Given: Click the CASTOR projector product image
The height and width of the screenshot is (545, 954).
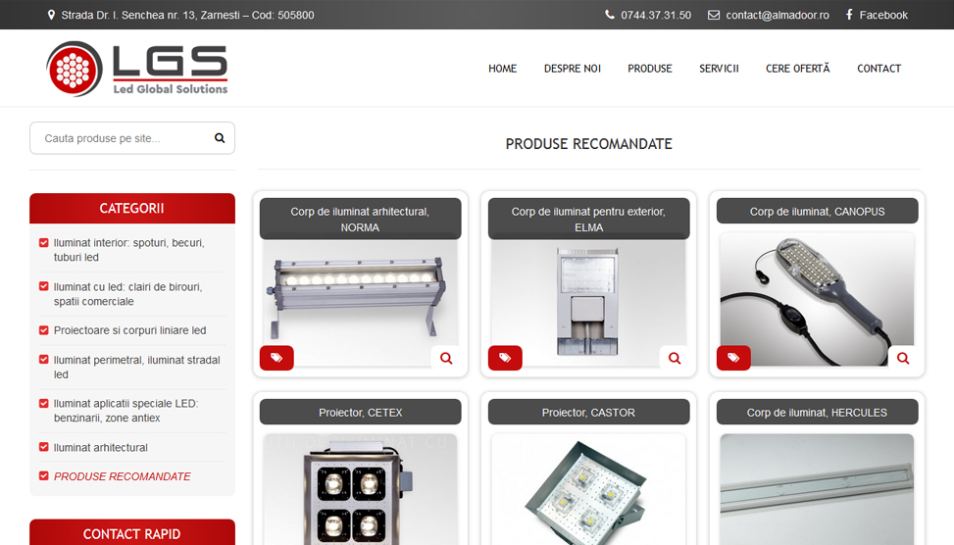Looking at the screenshot, I should 589,490.
